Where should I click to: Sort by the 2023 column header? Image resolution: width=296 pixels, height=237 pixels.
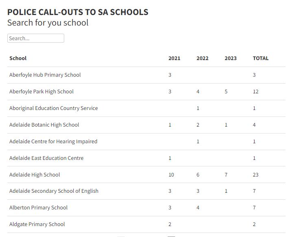click(230, 58)
